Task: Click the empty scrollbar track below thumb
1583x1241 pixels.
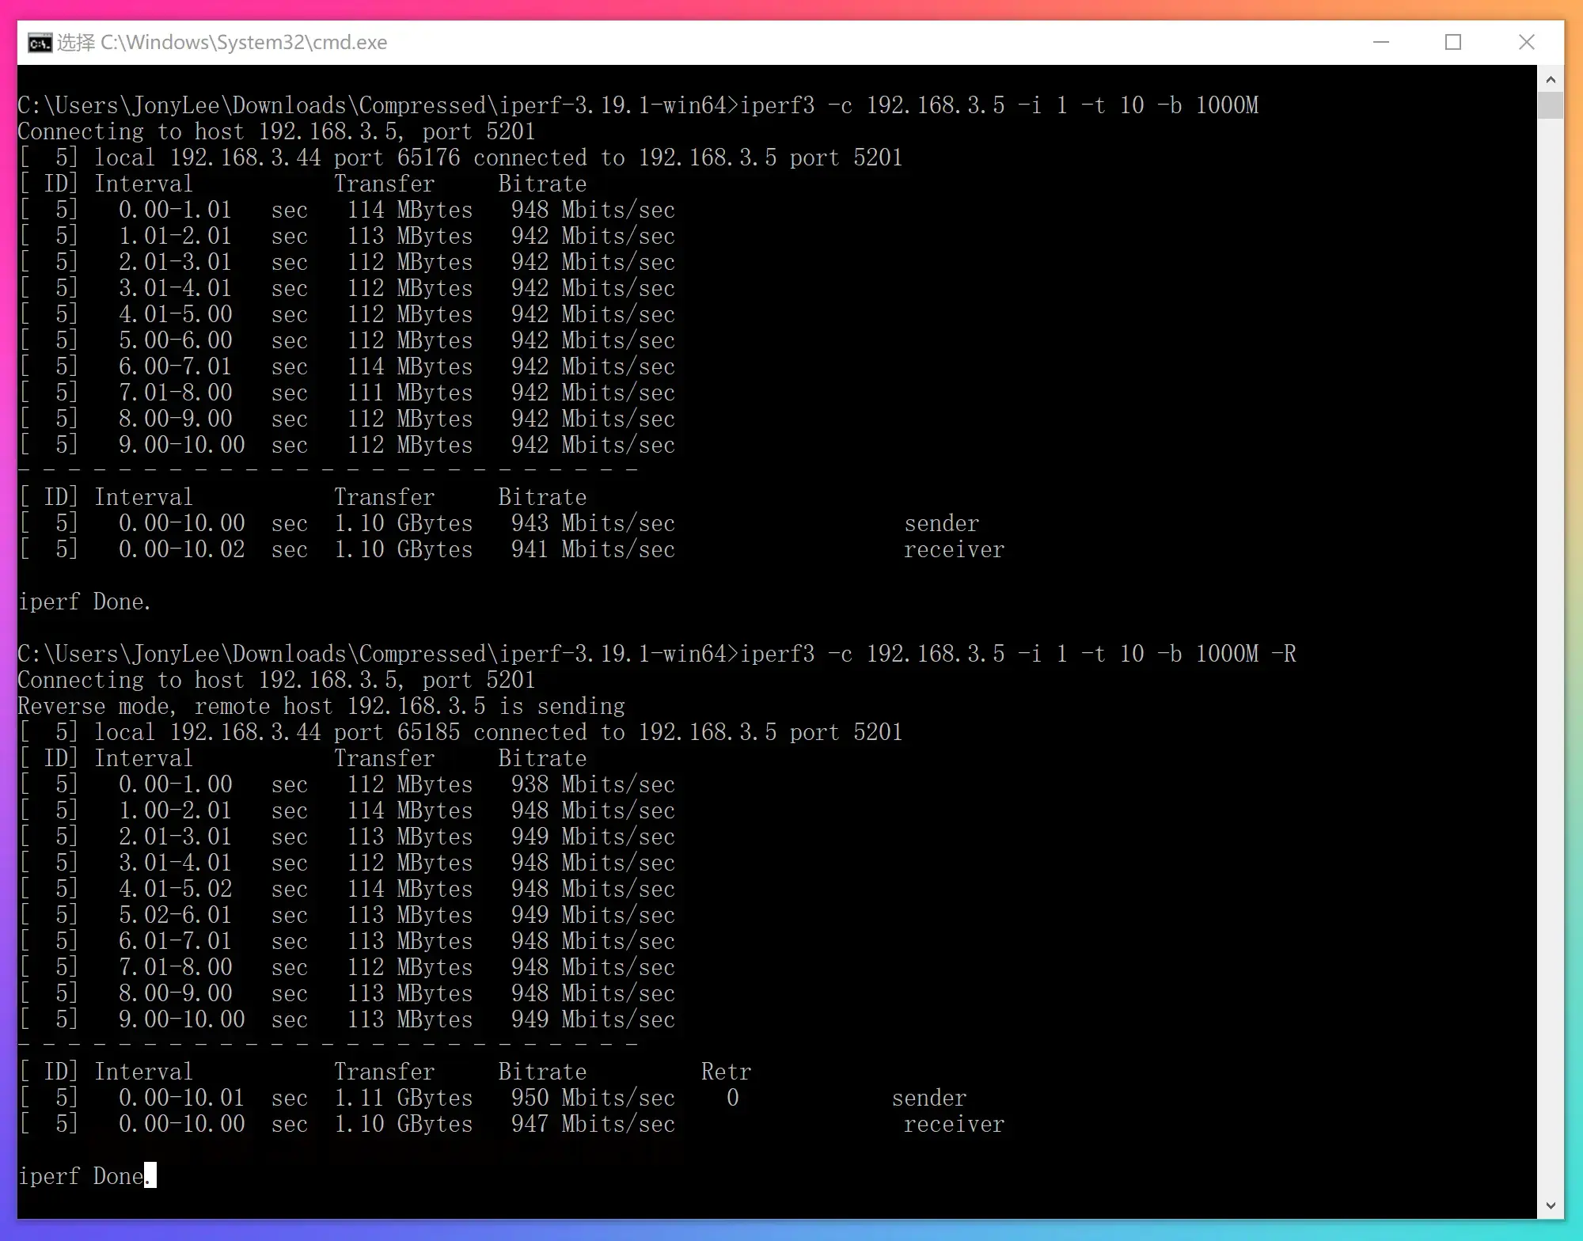Action: pos(1551,633)
